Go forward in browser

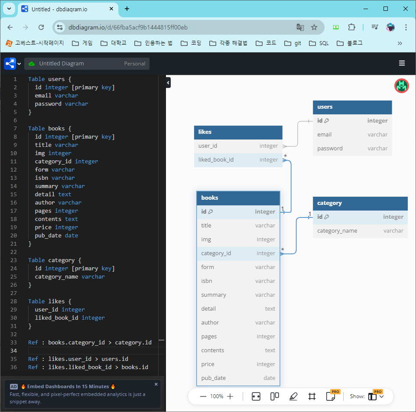(x=26, y=27)
